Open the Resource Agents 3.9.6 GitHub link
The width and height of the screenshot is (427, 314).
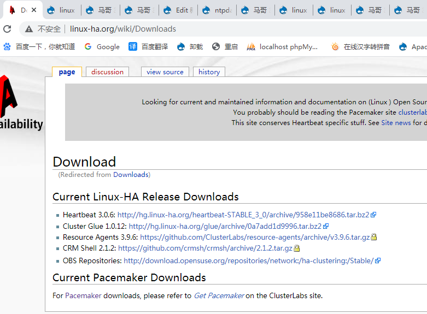pos(255,237)
